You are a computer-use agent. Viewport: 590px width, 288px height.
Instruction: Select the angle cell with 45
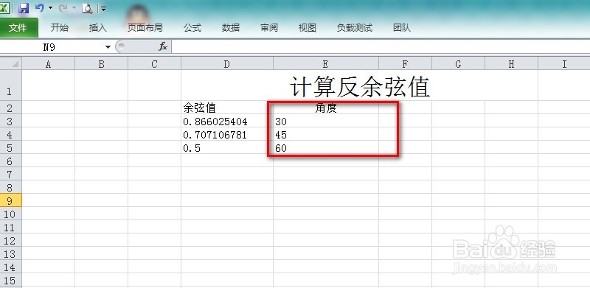(326, 134)
